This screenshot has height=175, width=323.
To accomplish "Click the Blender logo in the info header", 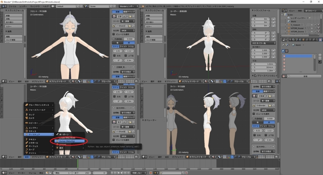I will (x=143, y=6).
